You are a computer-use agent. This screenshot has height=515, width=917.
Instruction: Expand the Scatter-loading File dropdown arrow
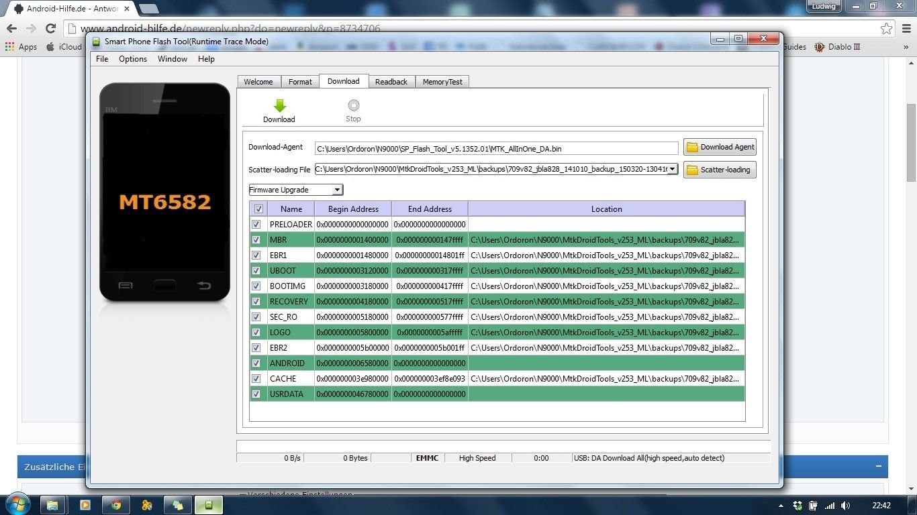click(673, 170)
